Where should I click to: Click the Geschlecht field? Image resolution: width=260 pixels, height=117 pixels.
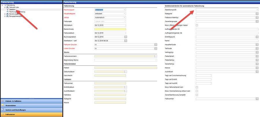coord(110,76)
